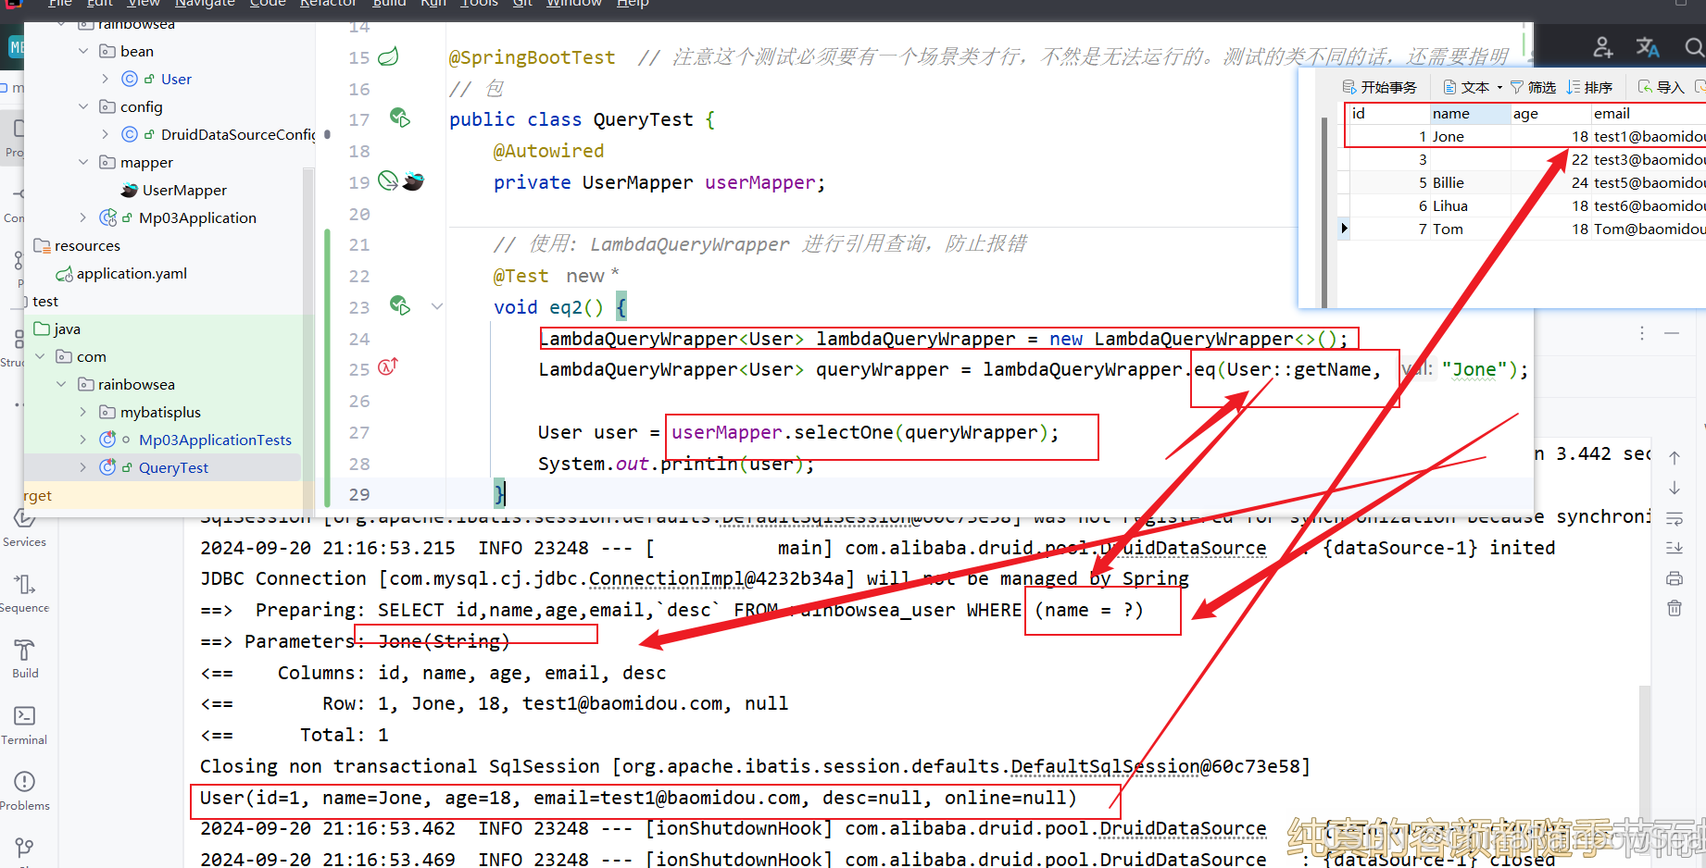Open the run panel options three-dot menu

tap(1642, 332)
